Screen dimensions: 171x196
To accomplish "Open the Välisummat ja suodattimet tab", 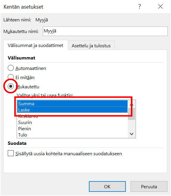I will (x=35, y=46).
